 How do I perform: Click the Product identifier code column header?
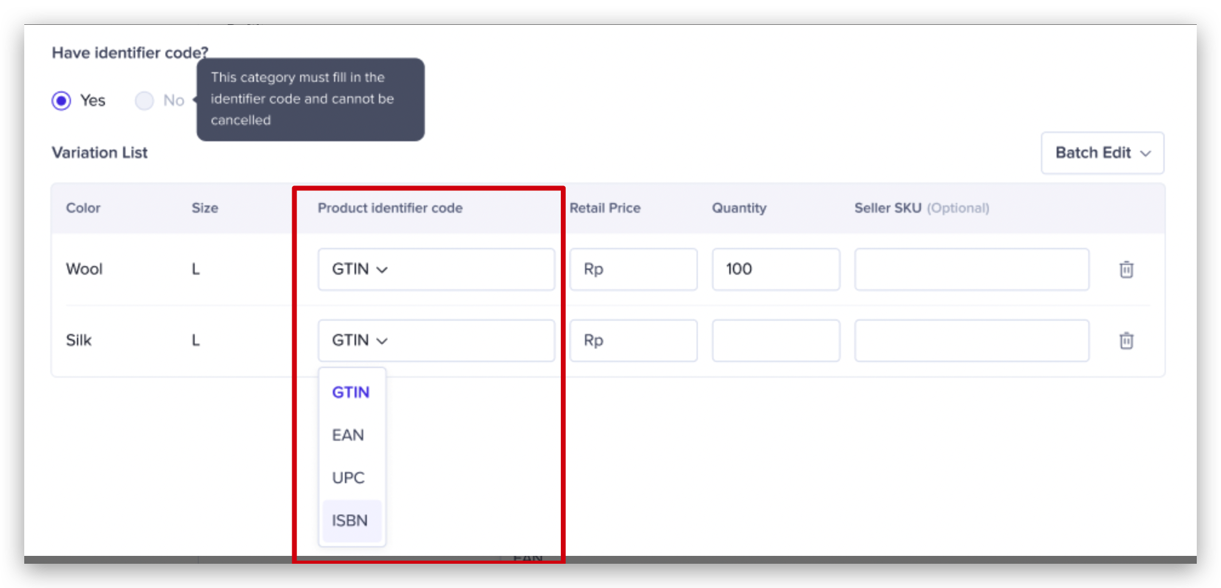click(390, 208)
